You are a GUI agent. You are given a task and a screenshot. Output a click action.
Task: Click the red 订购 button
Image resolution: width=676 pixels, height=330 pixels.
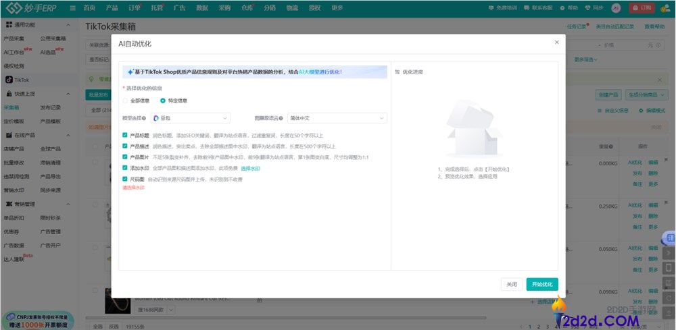[642, 7]
